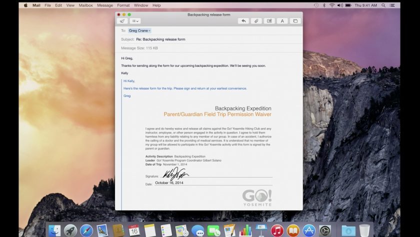Open the Markup attachment tool icon
Image resolution: width=420 pixels, height=237 pixels.
click(269, 21)
